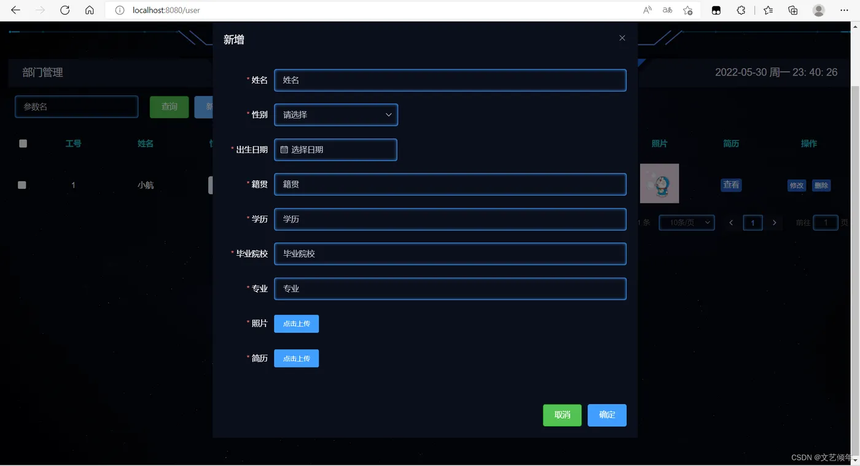Focus the 毕业院校 input field

click(450, 254)
